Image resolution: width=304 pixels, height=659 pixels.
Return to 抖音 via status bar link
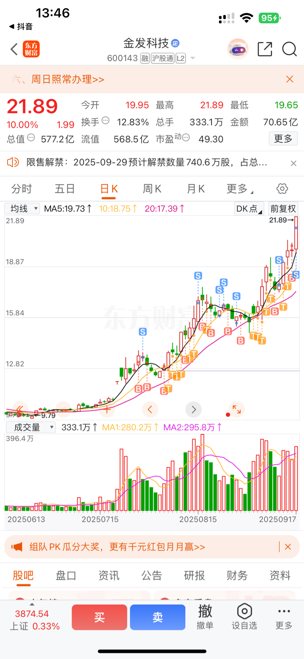pyautogui.click(x=21, y=27)
